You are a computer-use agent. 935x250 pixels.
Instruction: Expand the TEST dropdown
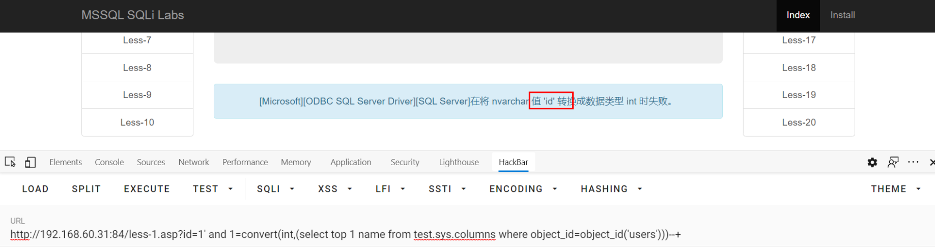click(x=213, y=189)
